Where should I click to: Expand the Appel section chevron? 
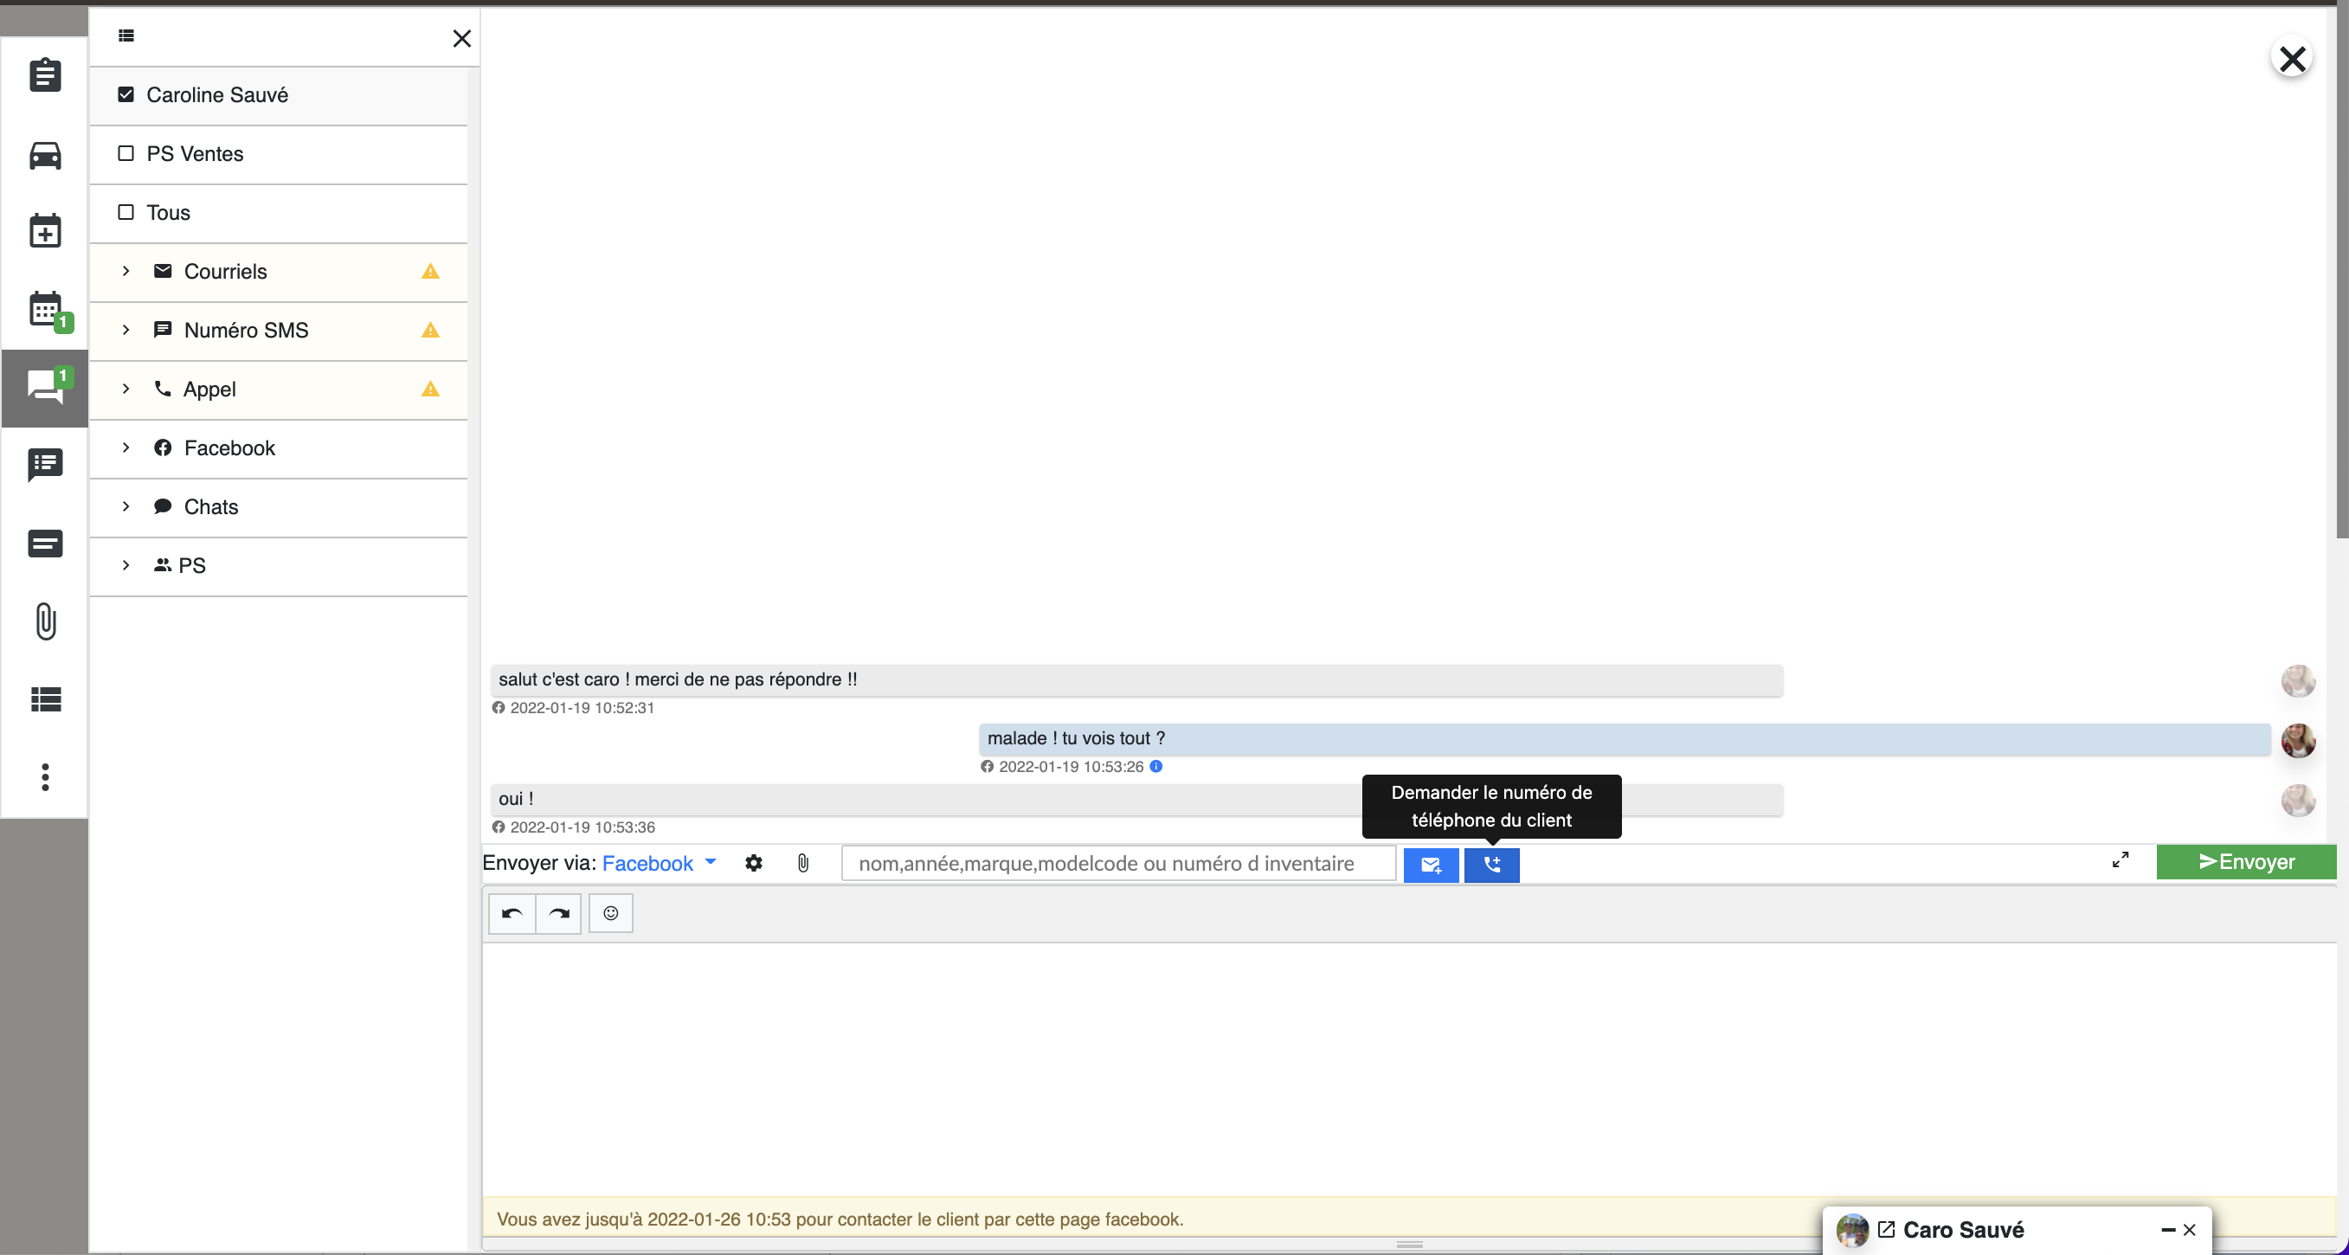(125, 389)
